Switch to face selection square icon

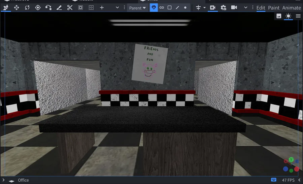(x=169, y=7)
